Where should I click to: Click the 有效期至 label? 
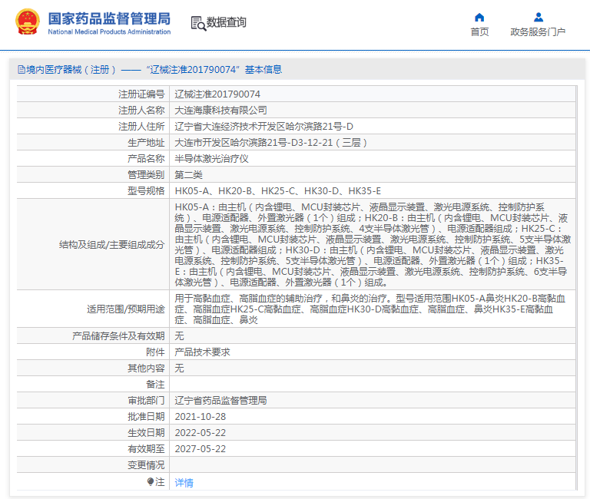coord(147,449)
